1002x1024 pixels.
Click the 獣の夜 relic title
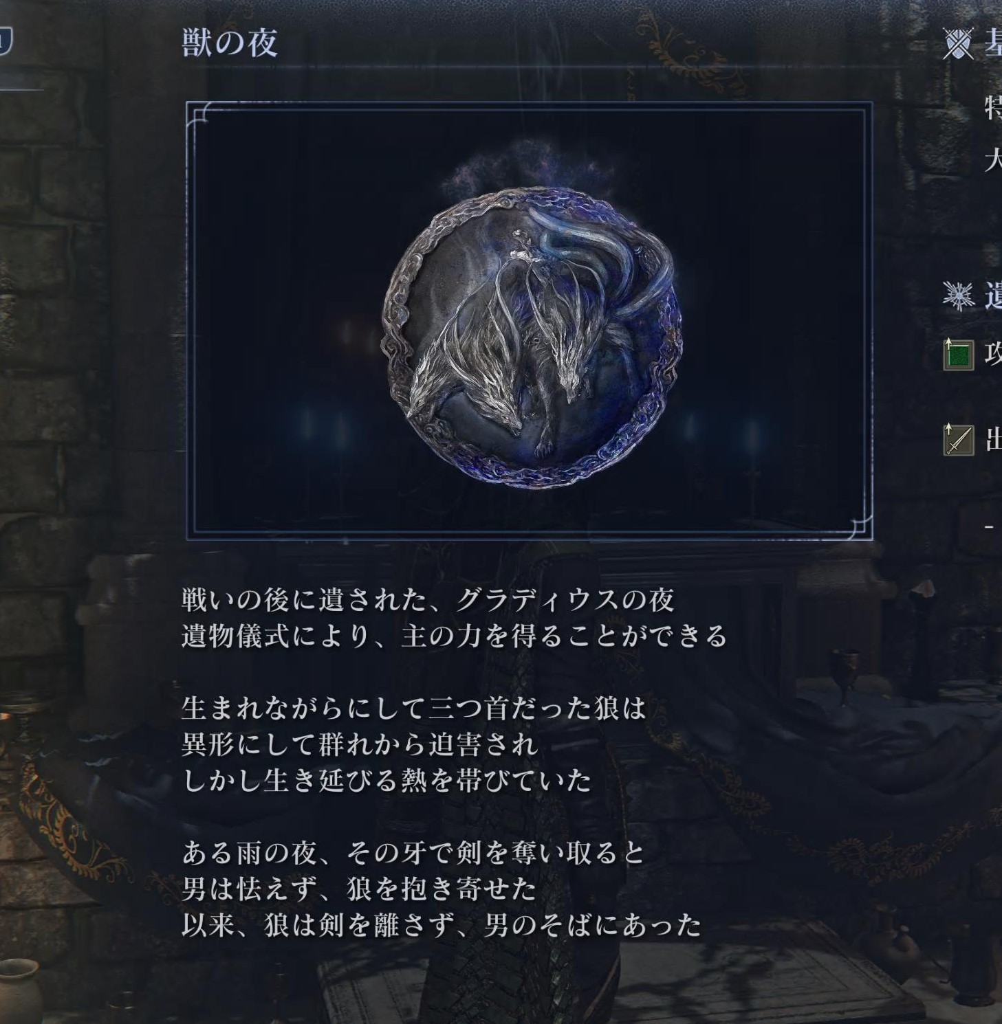pyautogui.click(x=230, y=43)
